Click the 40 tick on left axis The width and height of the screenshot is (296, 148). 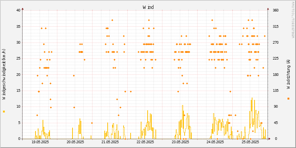tap(18, 10)
